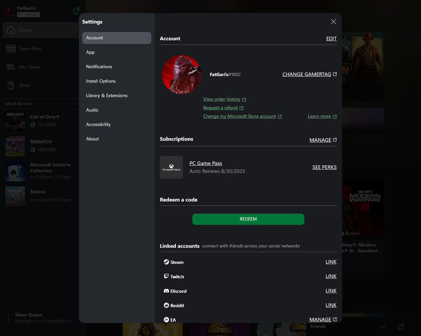Viewport: 421px width, 336px height.
Task: Link the Steam account
Action: pyautogui.click(x=331, y=262)
